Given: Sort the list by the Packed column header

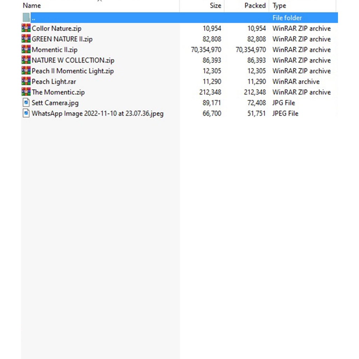Looking at the screenshot, I should click(246, 6).
